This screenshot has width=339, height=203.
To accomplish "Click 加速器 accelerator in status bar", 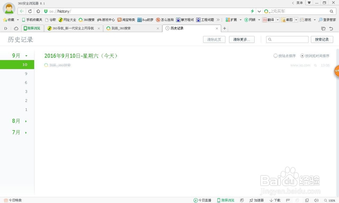I will tap(256, 200).
